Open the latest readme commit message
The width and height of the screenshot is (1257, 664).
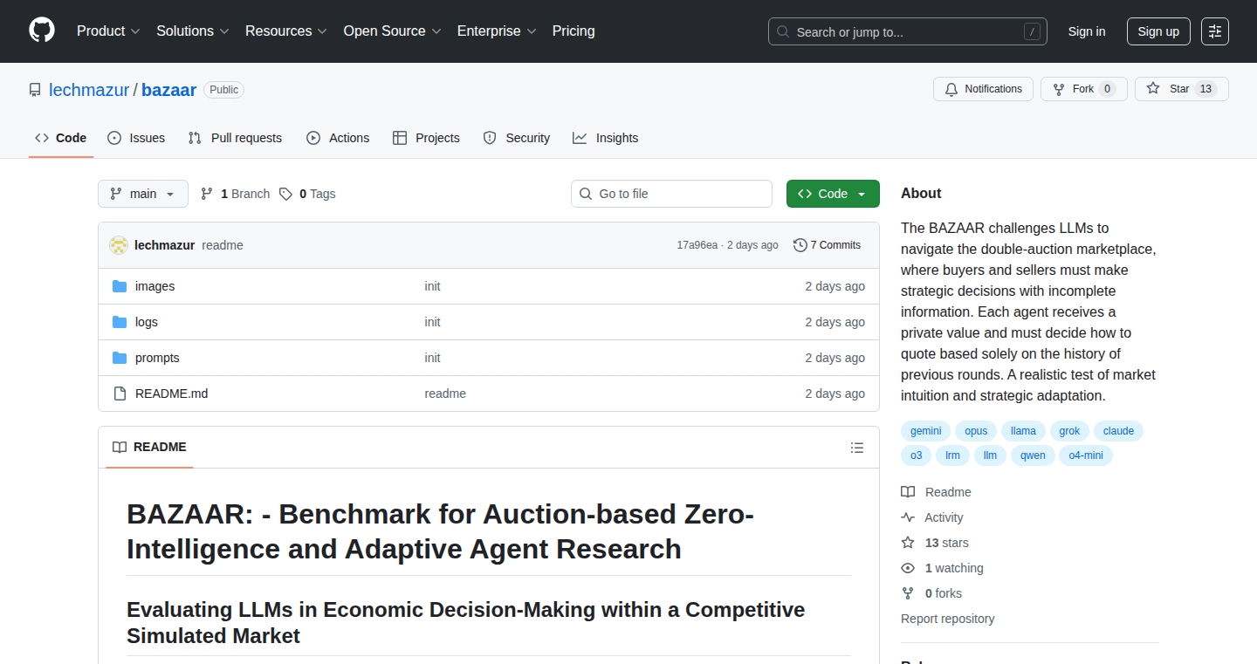pyautogui.click(x=223, y=245)
